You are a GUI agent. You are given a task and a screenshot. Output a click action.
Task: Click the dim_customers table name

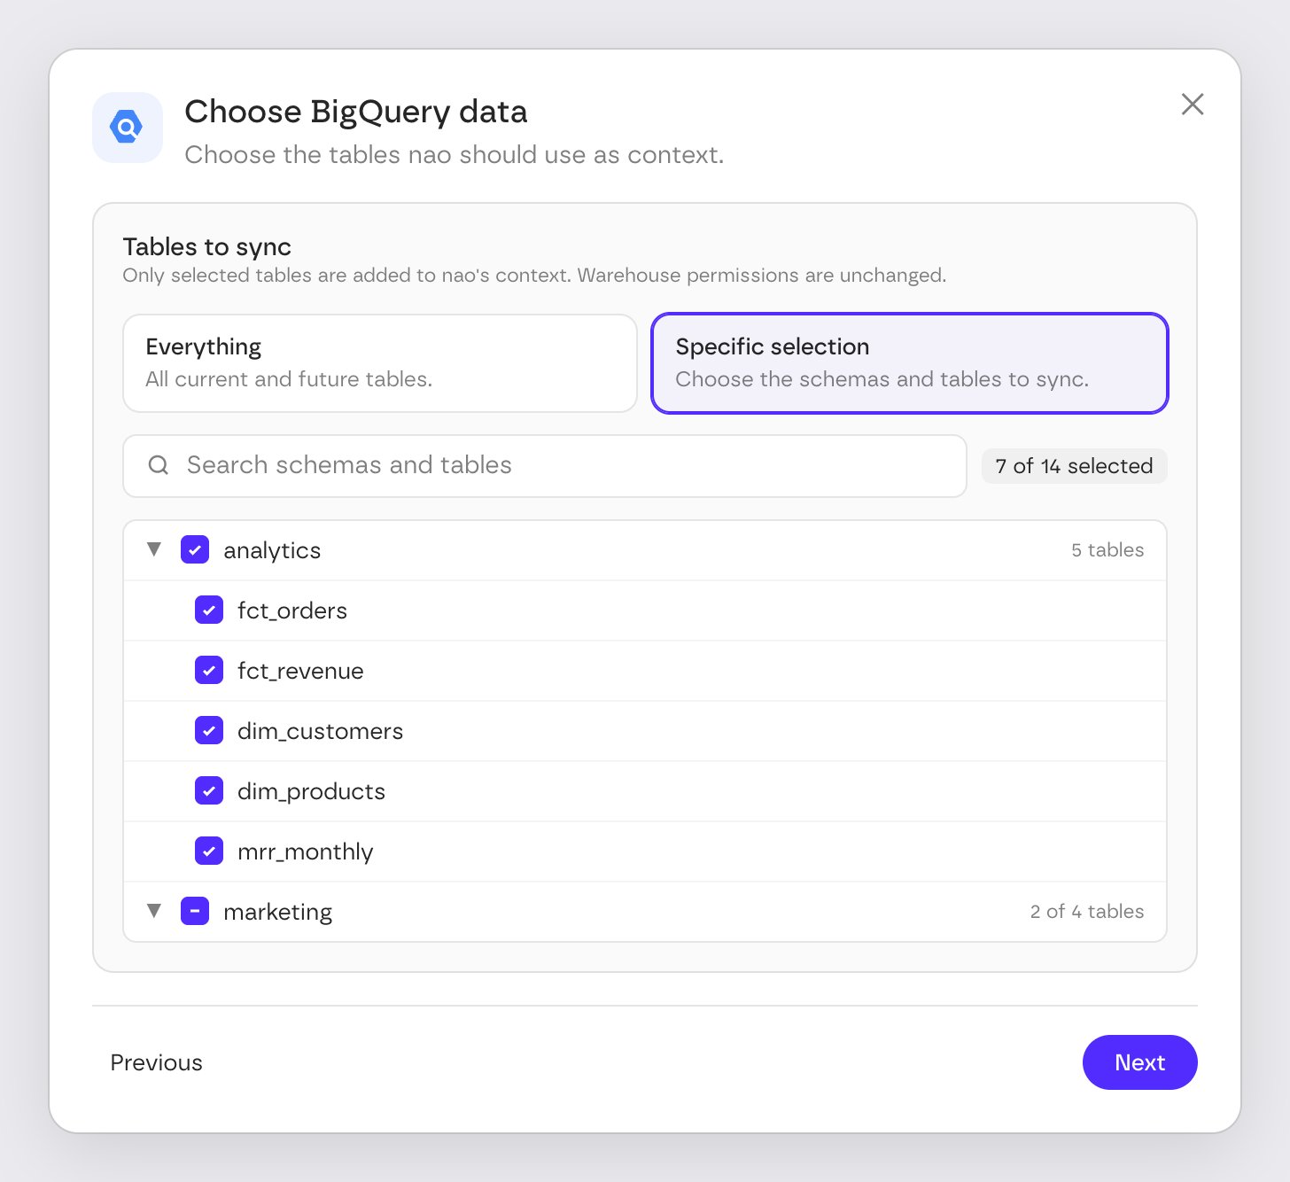pyautogui.click(x=320, y=731)
